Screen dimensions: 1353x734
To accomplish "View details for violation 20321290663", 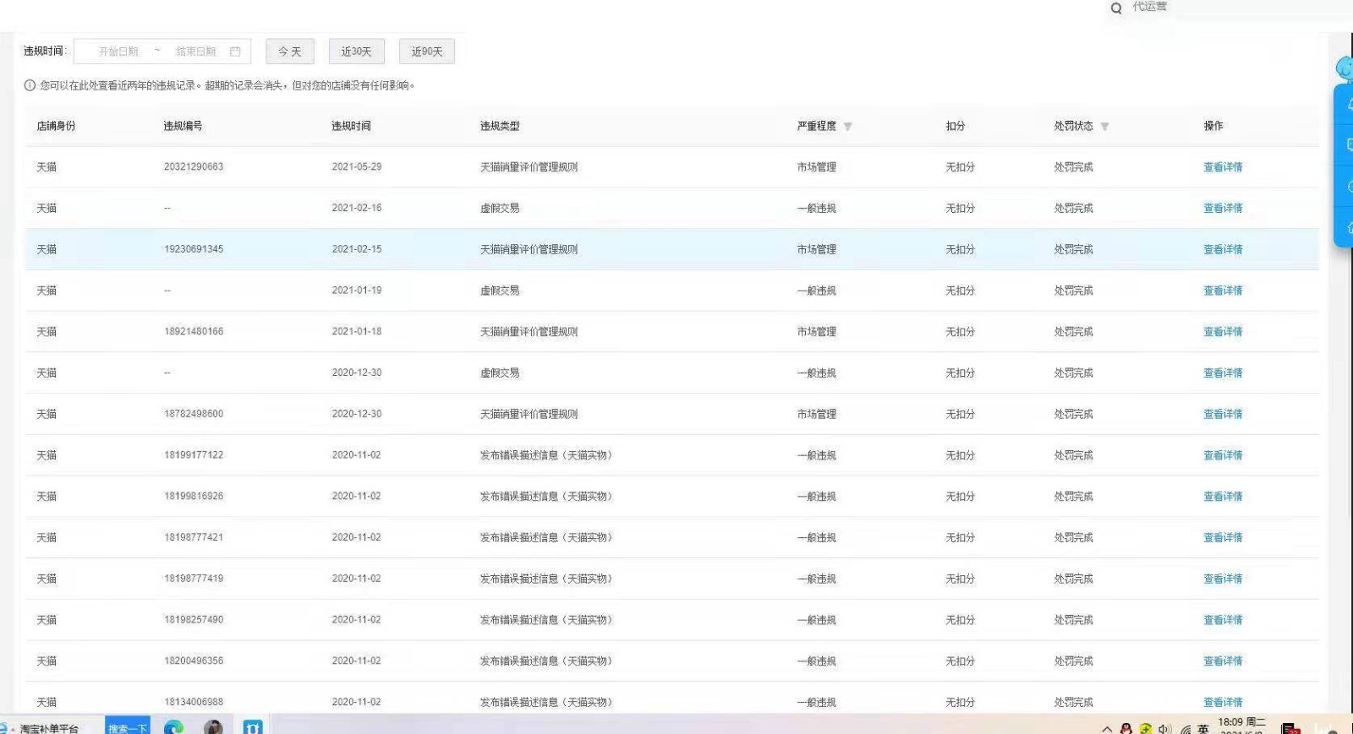I will click(1223, 167).
